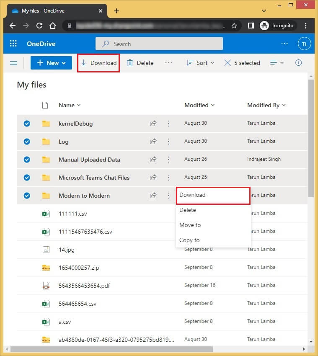The width and height of the screenshot is (318, 356).
Task: Share the Microsoft Teams Chat Files folder
Action: coord(153,177)
